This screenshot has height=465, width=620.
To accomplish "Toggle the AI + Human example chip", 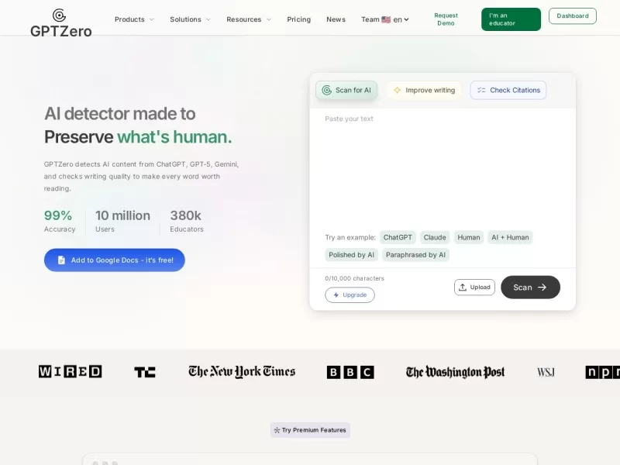I will tap(510, 237).
